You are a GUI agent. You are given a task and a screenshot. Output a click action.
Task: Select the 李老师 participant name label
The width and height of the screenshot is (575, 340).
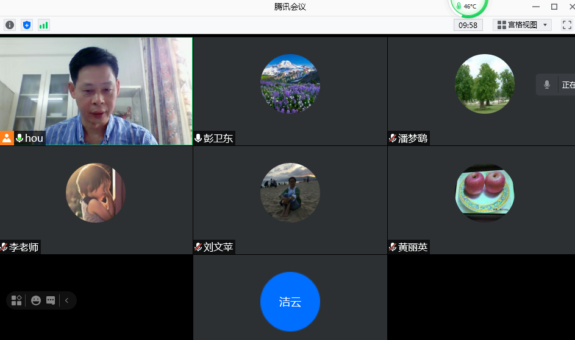[x=24, y=247]
